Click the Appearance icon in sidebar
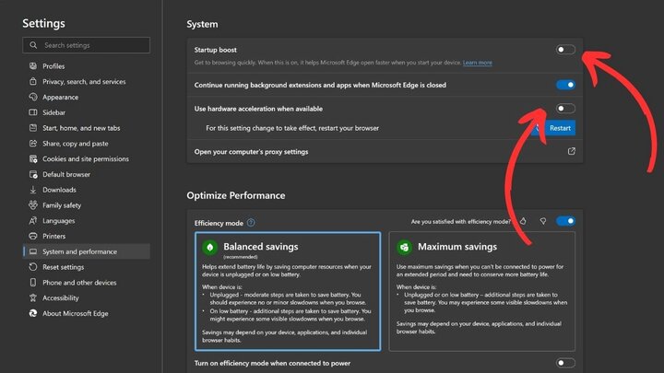The width and height of the screenshot is (664, 373). [33, 97]
